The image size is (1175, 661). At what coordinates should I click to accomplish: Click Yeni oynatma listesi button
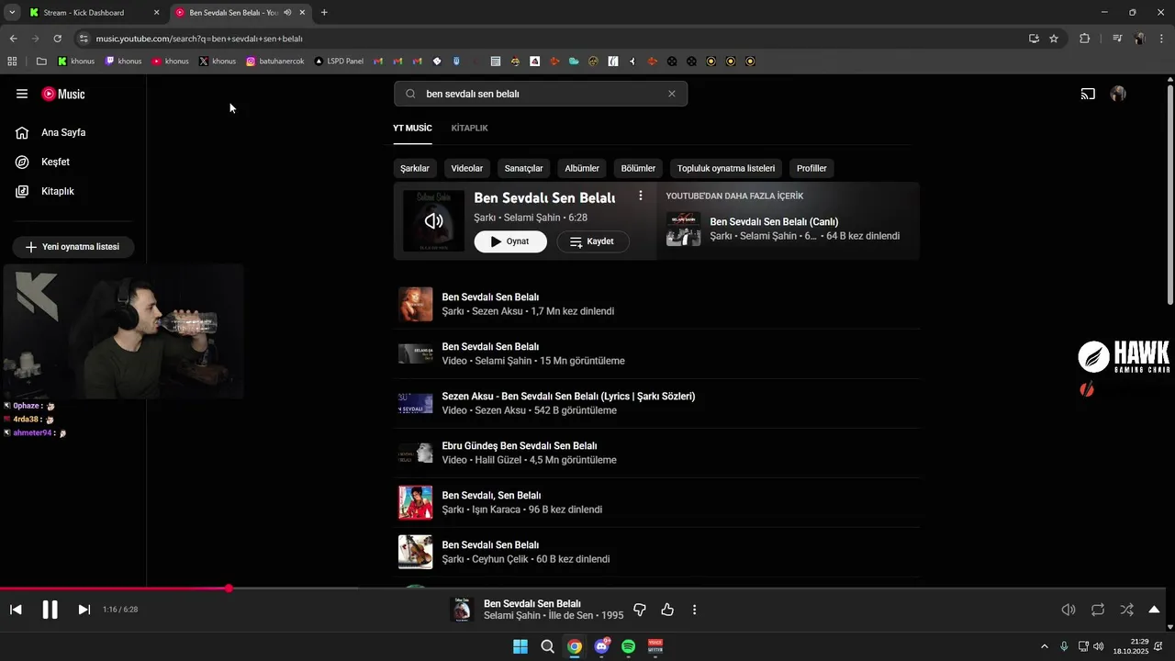[73, 247]
